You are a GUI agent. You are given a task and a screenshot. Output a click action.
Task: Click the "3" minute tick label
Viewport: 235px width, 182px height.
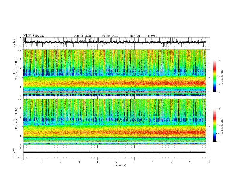[x=79, y=162]
